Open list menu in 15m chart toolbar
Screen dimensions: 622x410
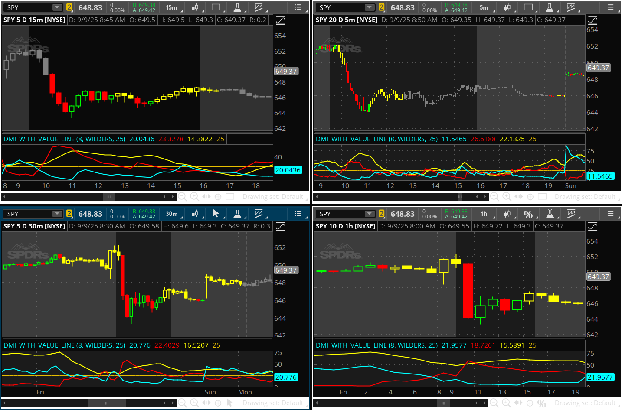click(298, 7)
